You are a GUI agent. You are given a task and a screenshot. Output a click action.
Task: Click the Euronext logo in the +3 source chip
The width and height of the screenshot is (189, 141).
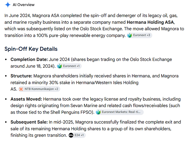pos(130,35)
